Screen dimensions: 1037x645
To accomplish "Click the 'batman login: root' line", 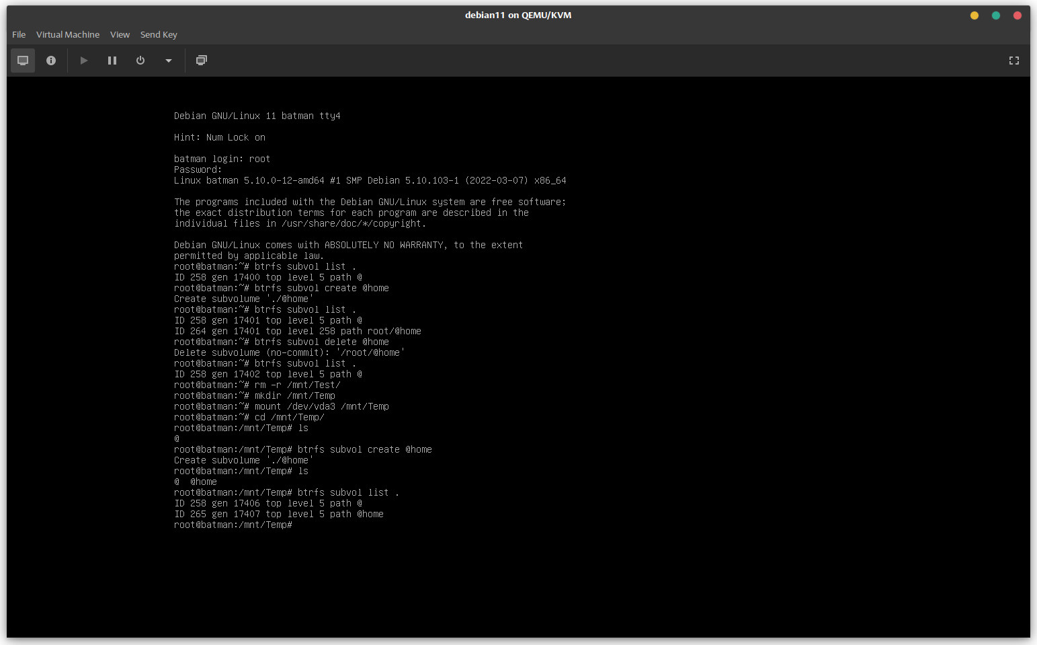I will pyautogui.click(x=222, y=159).
